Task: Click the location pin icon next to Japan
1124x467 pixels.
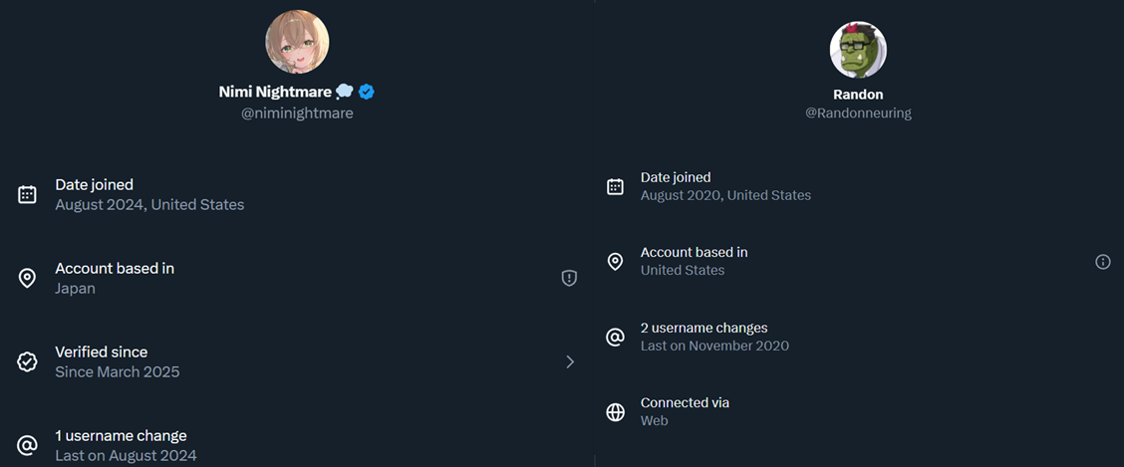Action: click(27, 278)
